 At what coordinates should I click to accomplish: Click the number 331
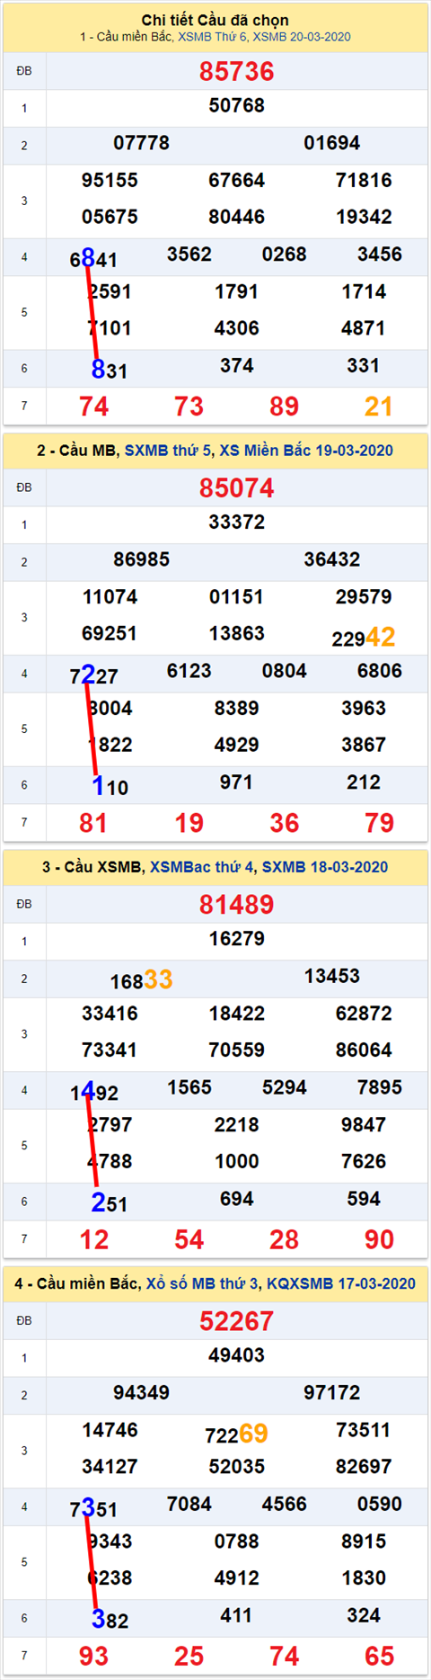click(x=364, y=365)
